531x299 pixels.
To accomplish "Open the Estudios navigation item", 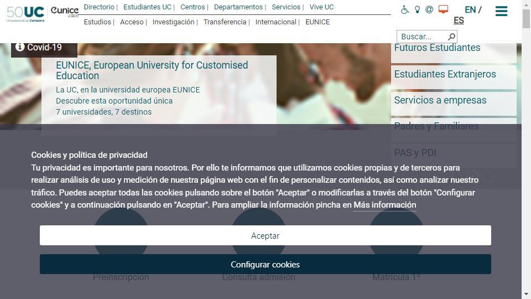I will (97, 22).
